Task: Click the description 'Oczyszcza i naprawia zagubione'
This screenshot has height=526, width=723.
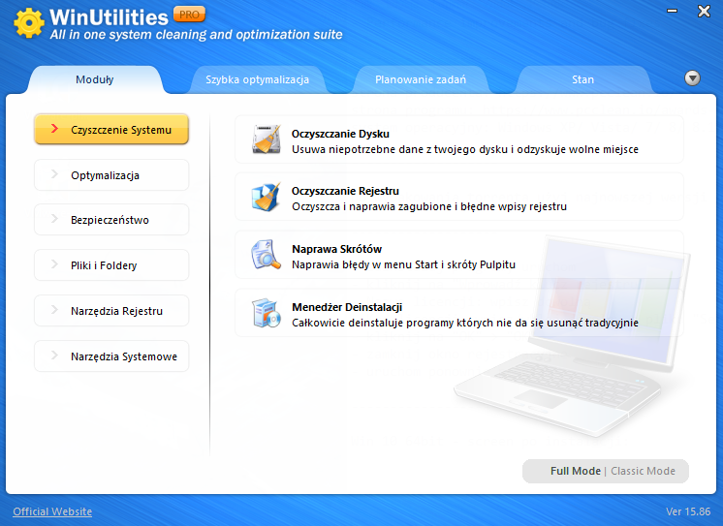Action: [x=429, y=206]
